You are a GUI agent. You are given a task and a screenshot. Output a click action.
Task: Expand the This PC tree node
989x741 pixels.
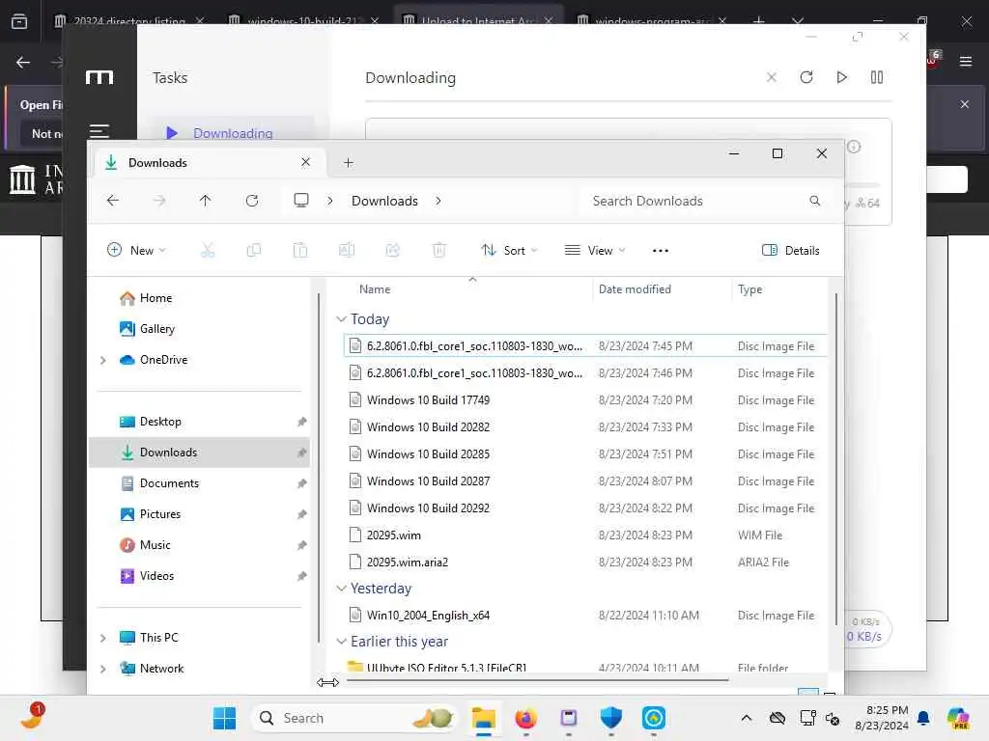pyautogui.click(x=102, y=638)
